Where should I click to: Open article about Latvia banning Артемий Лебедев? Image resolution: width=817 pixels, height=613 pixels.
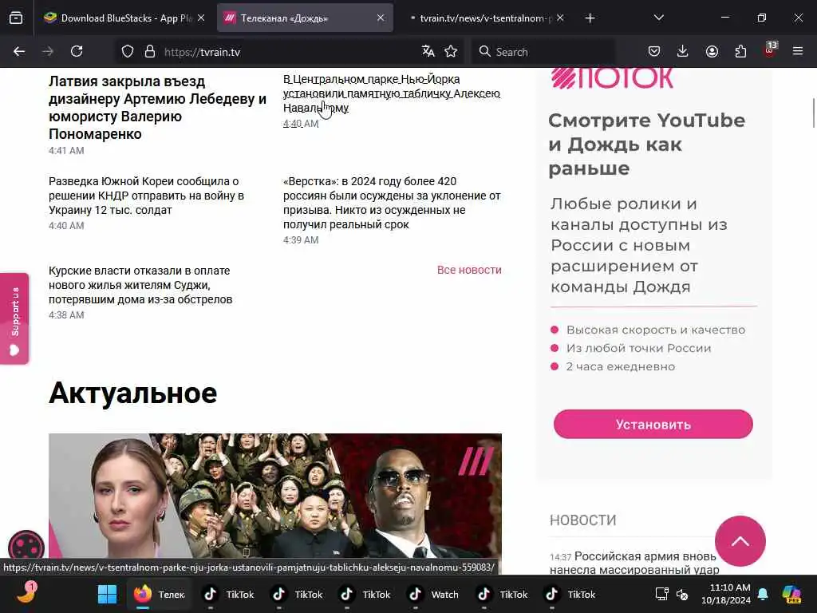[157, 108]
